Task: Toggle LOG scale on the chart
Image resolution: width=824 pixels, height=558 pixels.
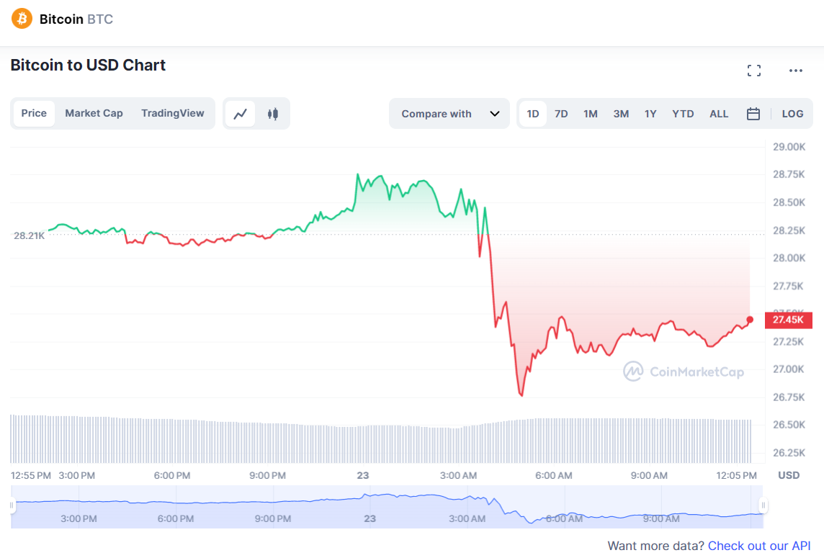Action: point(792,114)
